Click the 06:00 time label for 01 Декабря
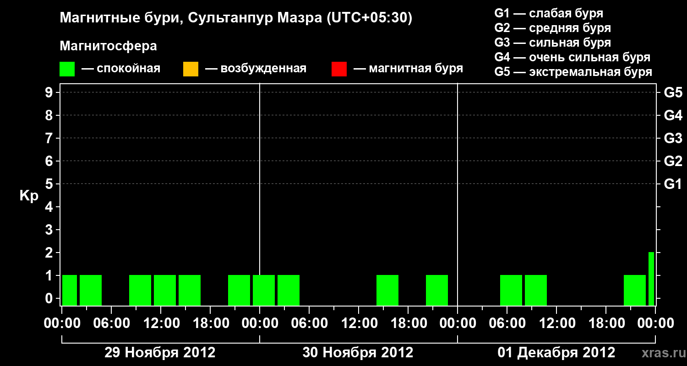Viewport: 687px width, 366px height. pyautogui.click(x=507, y=323)
